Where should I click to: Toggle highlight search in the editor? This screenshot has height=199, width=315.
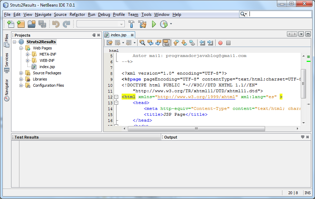point(166,42)
